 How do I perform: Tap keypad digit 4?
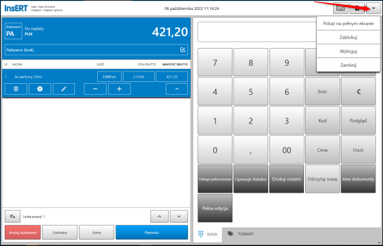tap(215, 91)
